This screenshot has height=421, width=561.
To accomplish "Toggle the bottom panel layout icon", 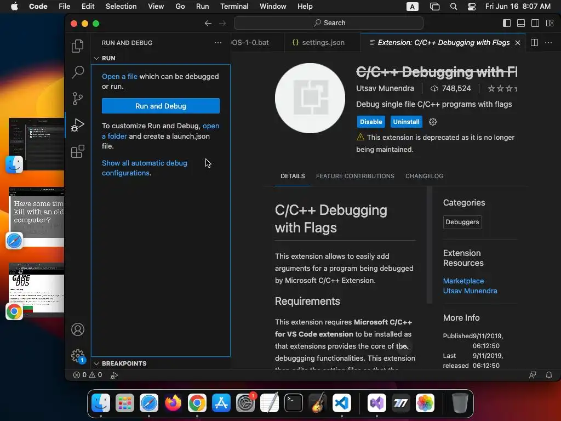I will [x=521, y=23].
